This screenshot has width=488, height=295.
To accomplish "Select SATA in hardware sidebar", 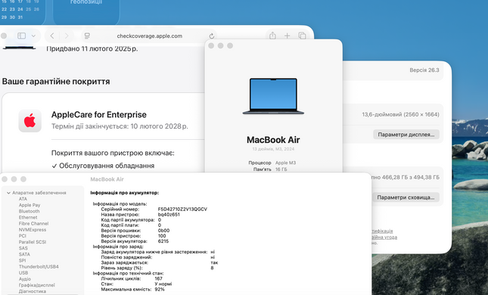I will pos(24,254).
